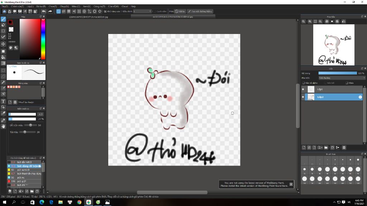
Task: Click the Redo arrow in toolbar
Action: coord(50,11)
